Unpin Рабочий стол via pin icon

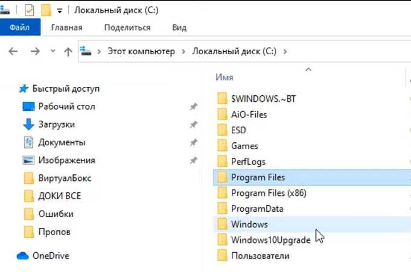coord(194,106)
